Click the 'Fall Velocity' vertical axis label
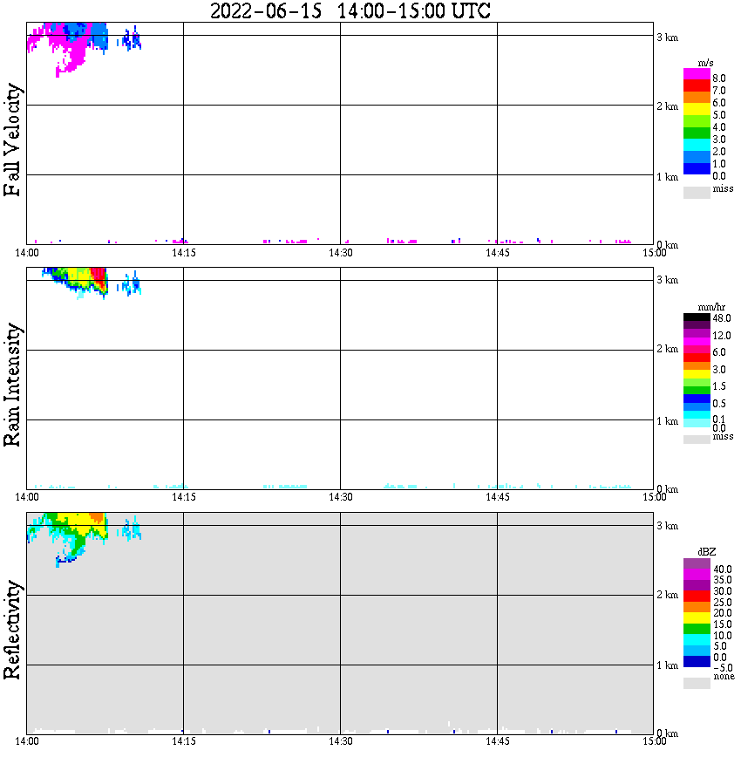The image size is (741, 757). [12, 140]
